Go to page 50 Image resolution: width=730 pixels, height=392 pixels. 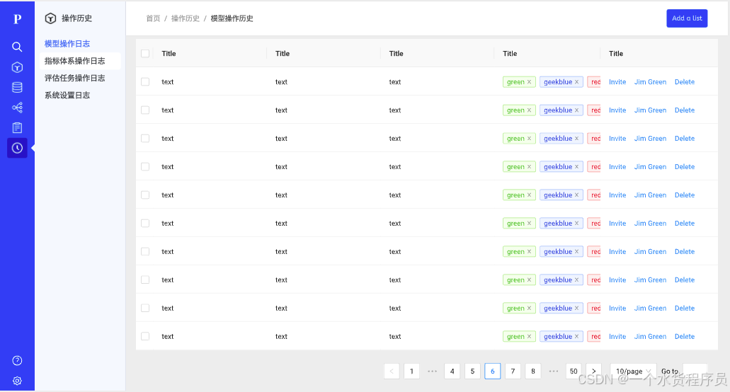pyautogui.click(x=574, y=371)
